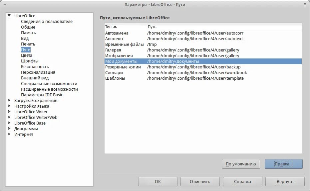Open help via the Справка button
The width and height of the screenshot is (310, 191).
(x=243, y=181)
